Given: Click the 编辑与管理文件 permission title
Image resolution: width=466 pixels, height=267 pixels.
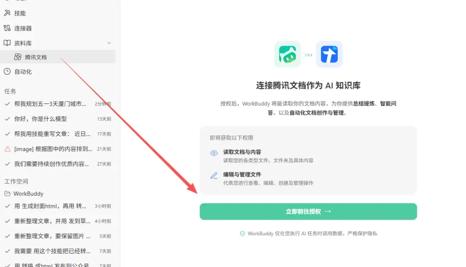Looking at the screenshot, I should 242,174.
